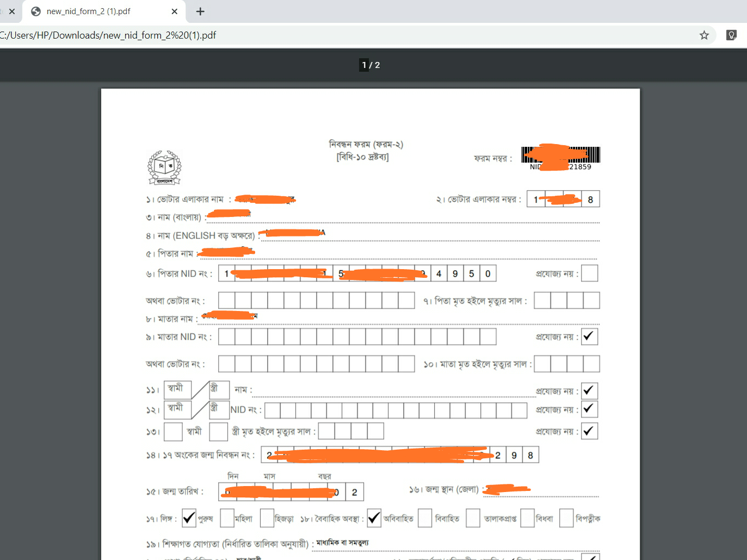The height and width of the screenshot is (560, 747).
Task: Select the new_nid_form_2 (1).pdf tab
Action: 103,11
